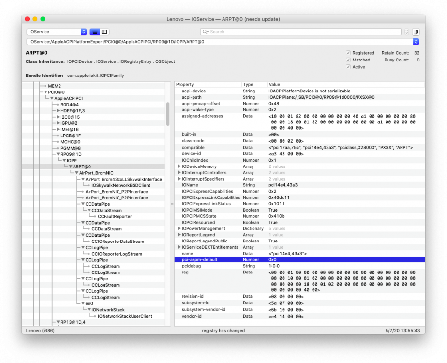Click the 'registry has changed' status text
Image resolution: width=447 pixels, height=363 pixels.
click(x=223, y=331)
